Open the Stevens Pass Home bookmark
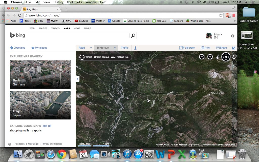Image resolution: width=259 pixels, height=162 pixels. point(136,21)
